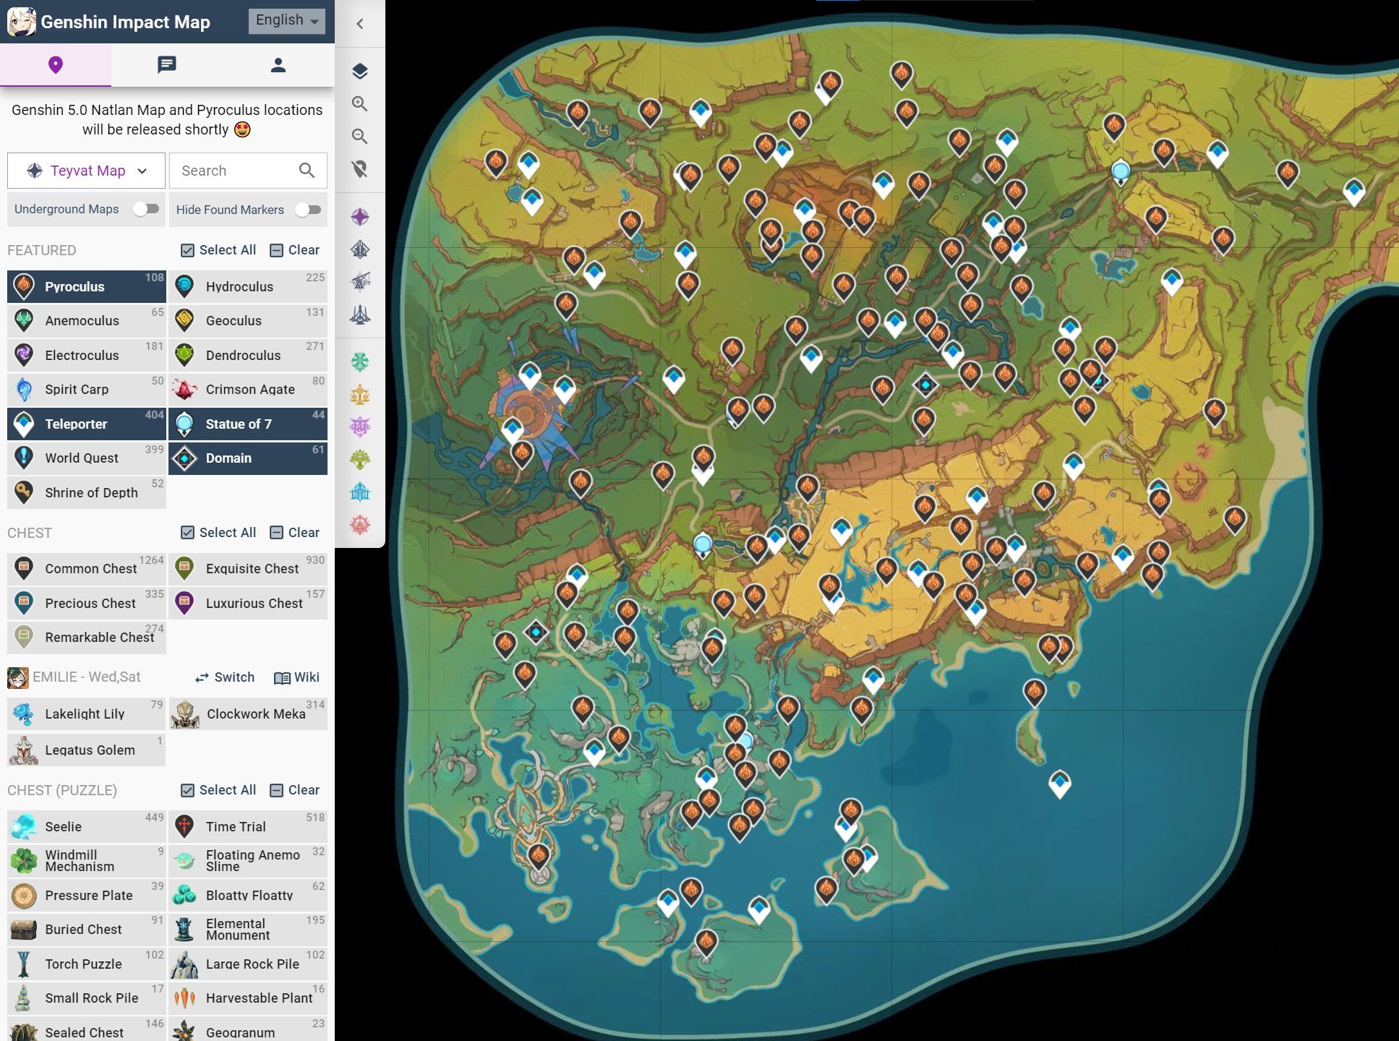
Task: Click inside the Search field
Action: pos(239,170)
